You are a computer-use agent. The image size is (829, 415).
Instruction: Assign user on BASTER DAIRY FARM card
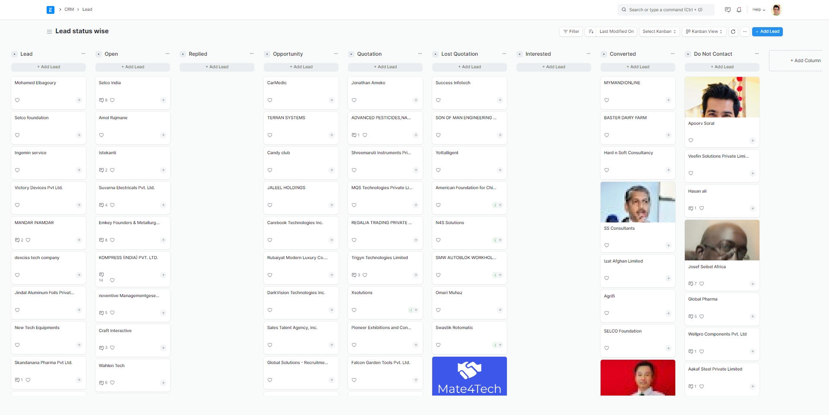coord(668,135)
